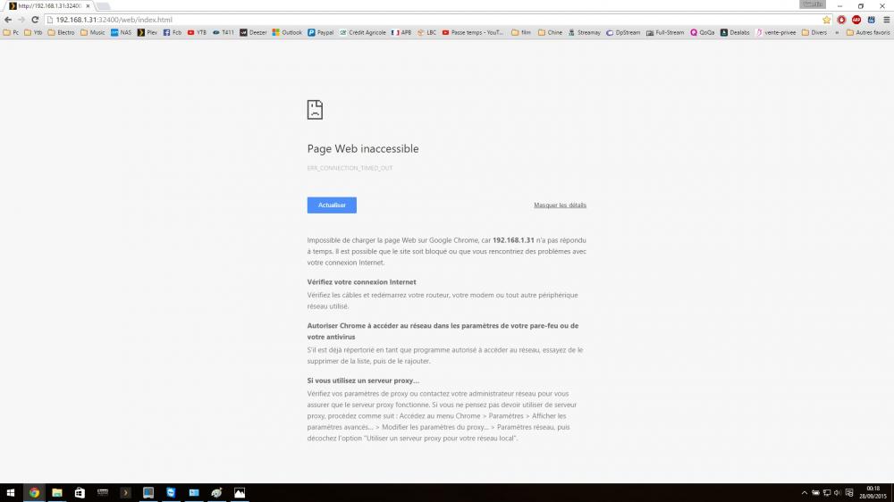The height and width of the screenshot is (502, 894).
Task: Show hidden bookmarks with the » chevron
Action: pos(837,32)
